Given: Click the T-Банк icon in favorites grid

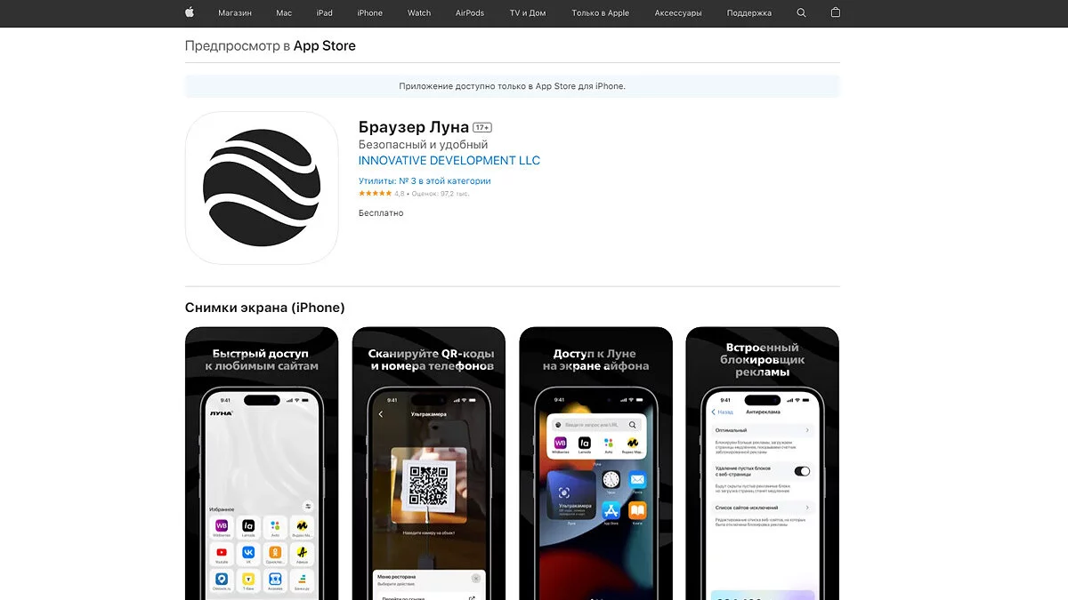Looking at the screenshot, I should pos(248,579).
